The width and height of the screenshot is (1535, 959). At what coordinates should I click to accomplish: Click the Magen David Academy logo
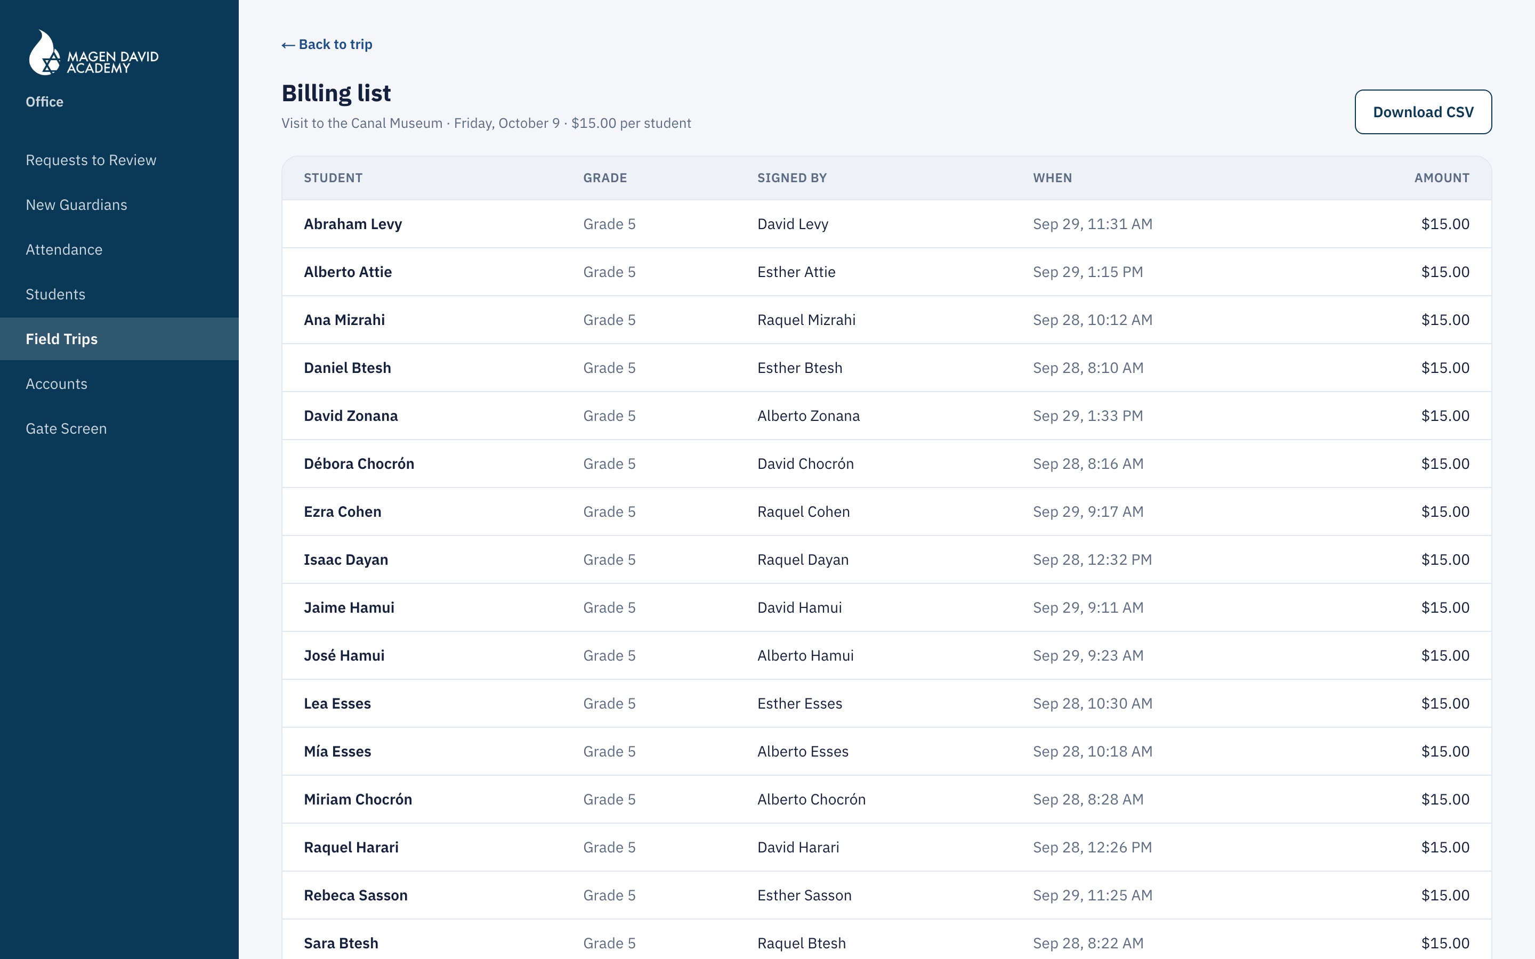tap(93, 53)
